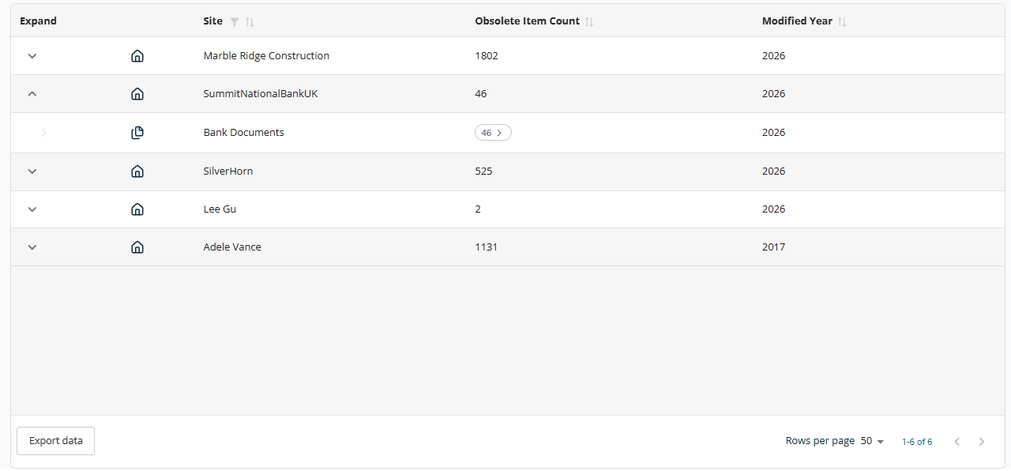Click the home icon for SilverHorn

(x=137, y=171)
